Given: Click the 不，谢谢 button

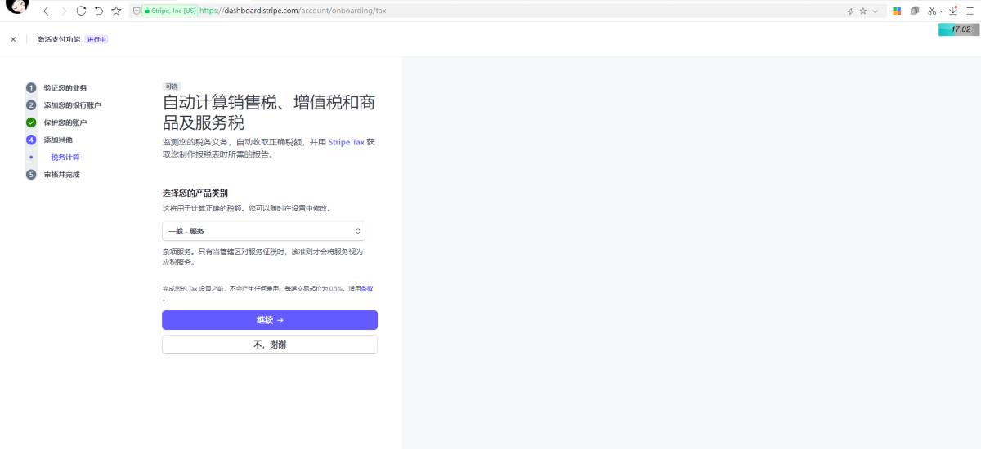Looking at the screenshot, I should (270, 345).
